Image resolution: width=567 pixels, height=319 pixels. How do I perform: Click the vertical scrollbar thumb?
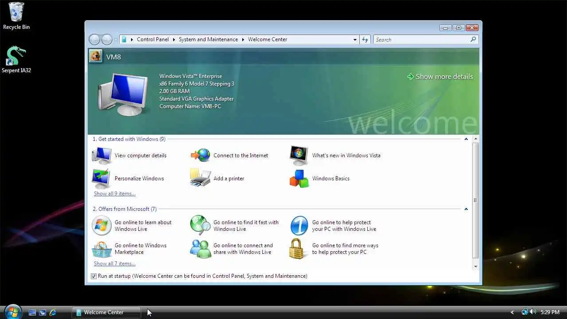click(475, 200)
